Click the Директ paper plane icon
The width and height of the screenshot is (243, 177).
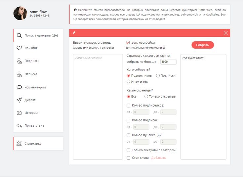(19, 100)
